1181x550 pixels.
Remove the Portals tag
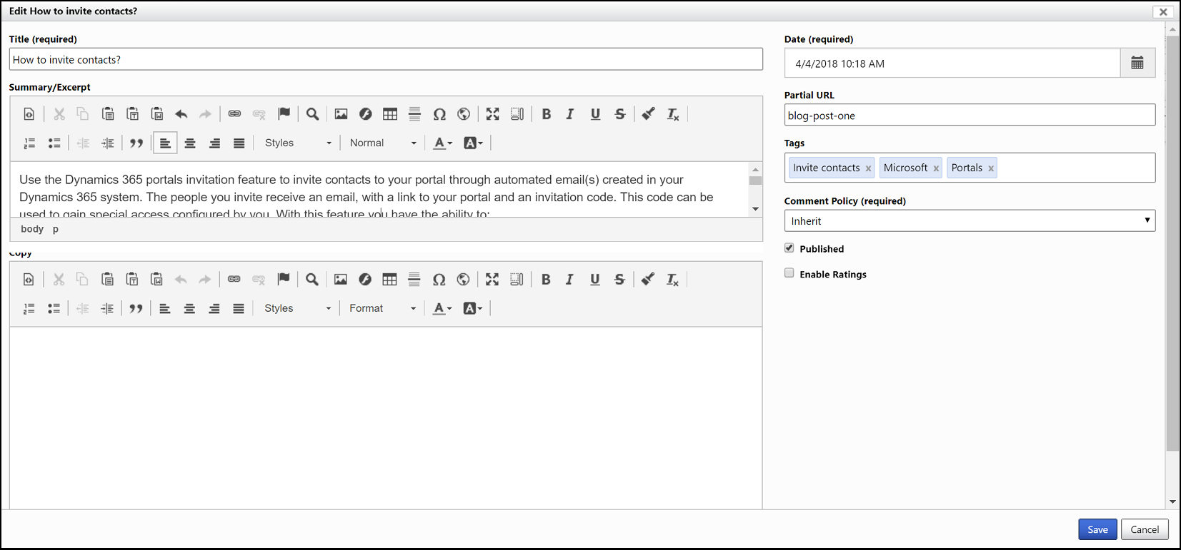(x=991, y=169)
